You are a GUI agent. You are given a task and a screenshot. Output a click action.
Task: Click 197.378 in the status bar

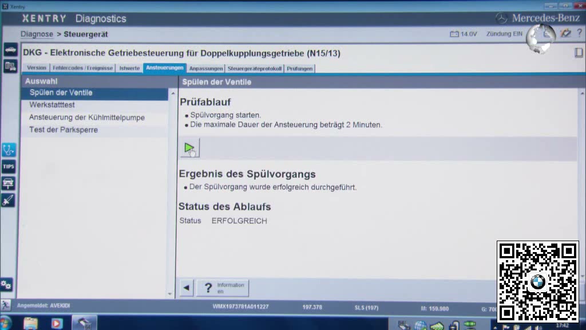point(312,307)
